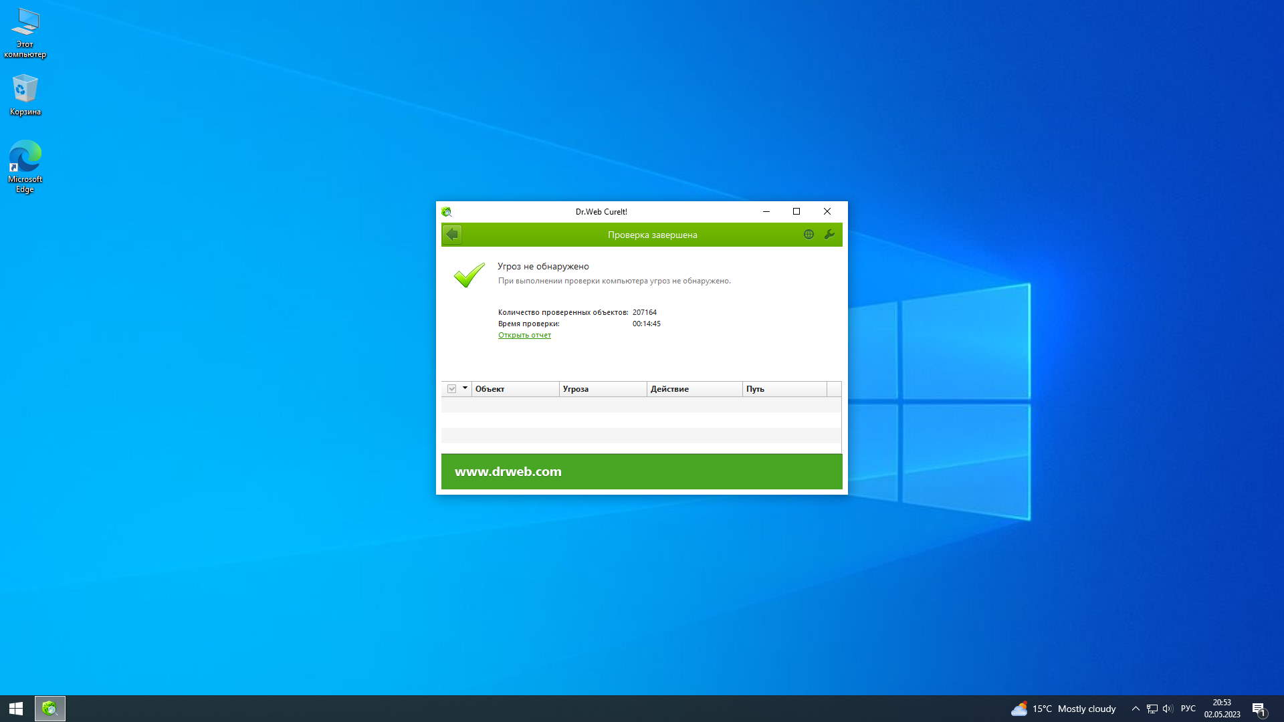This screenshot has height=722, width=1284.
Task: Click the Dr.Web CureIt! taskbar icon
Action: 50,709
